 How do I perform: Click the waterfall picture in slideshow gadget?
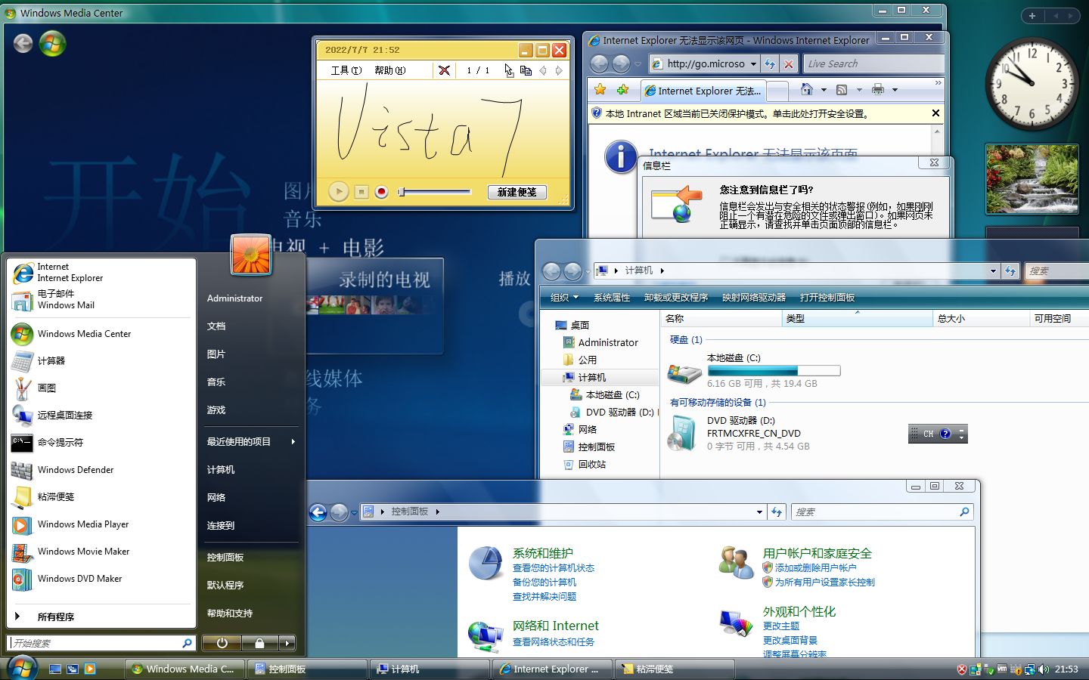pyautogui.click(x=1032, y=179)
